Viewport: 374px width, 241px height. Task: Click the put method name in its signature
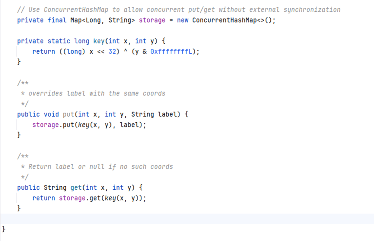pyautogui.click(x=68, y=114)
